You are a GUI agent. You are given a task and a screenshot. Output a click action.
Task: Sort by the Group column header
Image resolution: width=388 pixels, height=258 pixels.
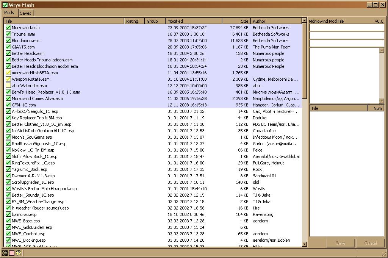coord(155,21)
